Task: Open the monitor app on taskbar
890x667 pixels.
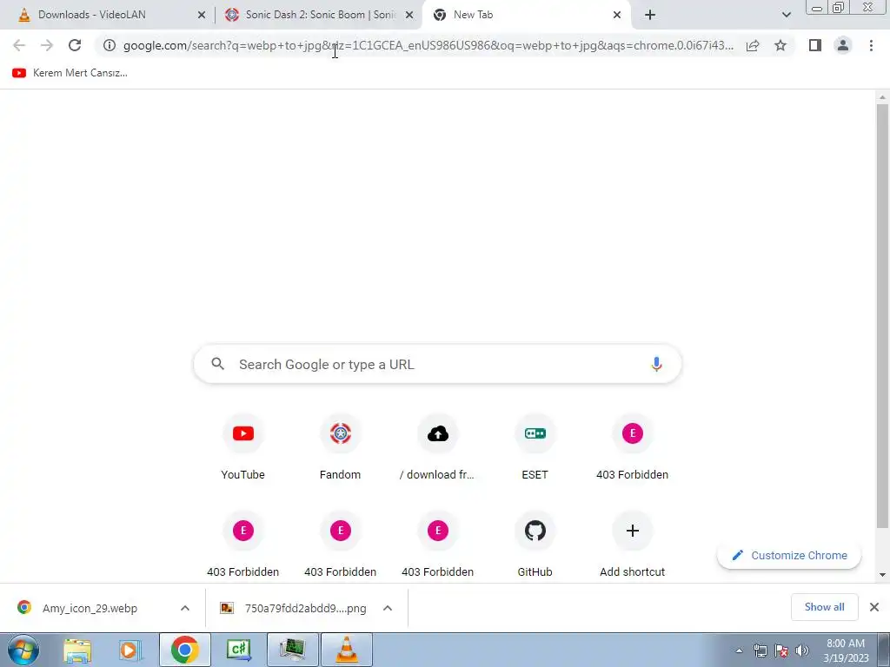Action: [292, 650]
